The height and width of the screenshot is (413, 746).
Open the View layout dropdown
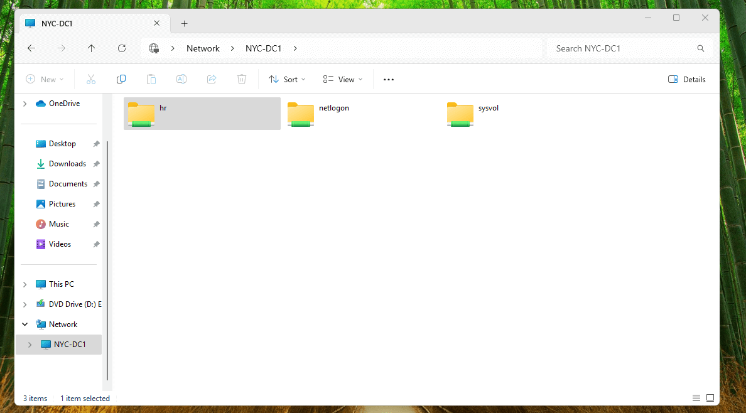tap(343, 80)
